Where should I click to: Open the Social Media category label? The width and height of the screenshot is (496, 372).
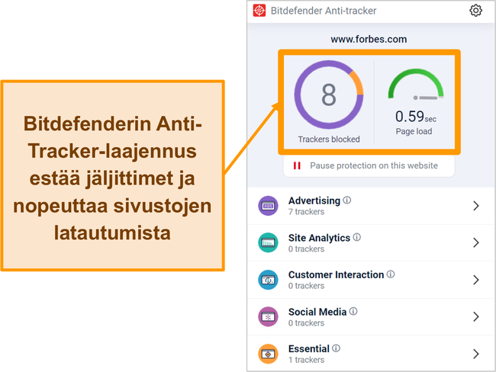pos(317,312)
